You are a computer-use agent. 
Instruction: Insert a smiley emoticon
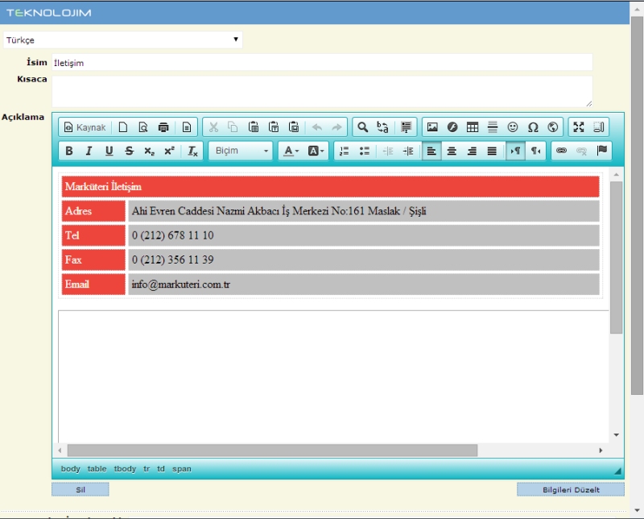point(513,127)
